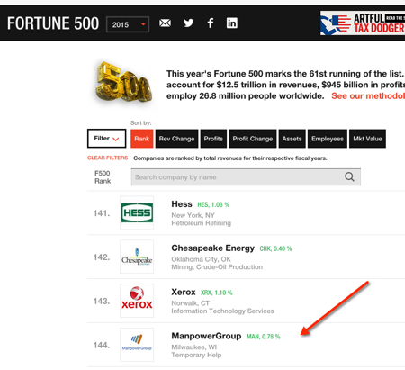Focus the Search company by name field
Image resolution: width=405 pixels, height=370 pixels.
[x=246, y=177]
